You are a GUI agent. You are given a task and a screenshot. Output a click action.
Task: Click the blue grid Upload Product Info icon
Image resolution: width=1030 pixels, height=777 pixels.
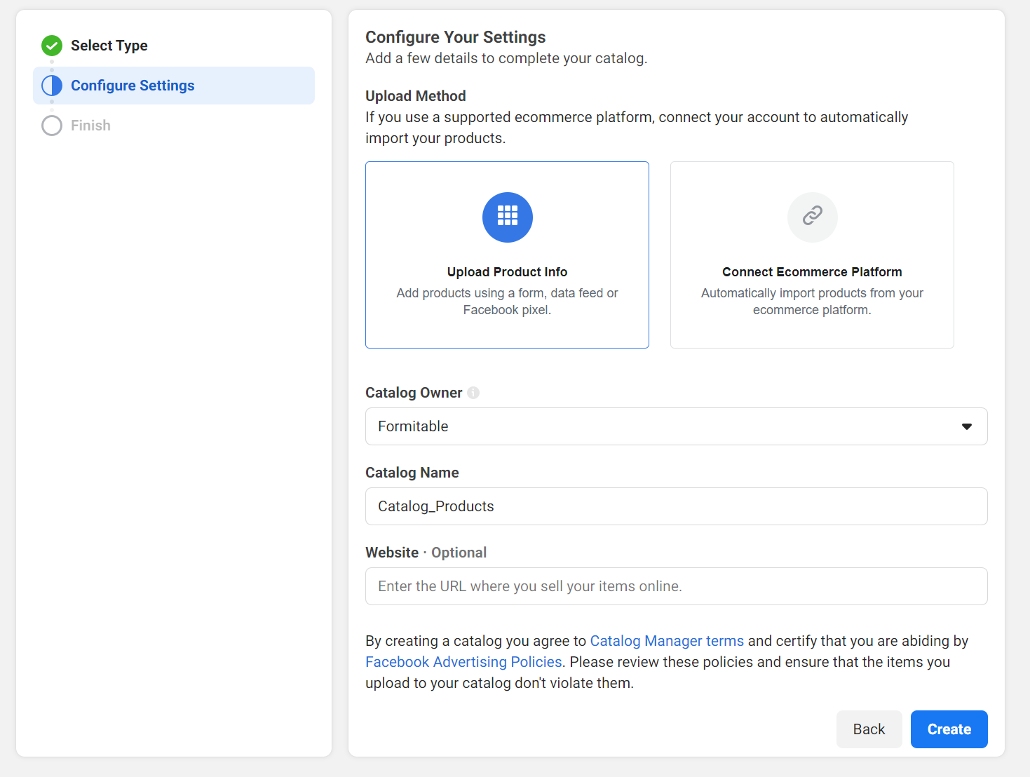click(507, 217)
